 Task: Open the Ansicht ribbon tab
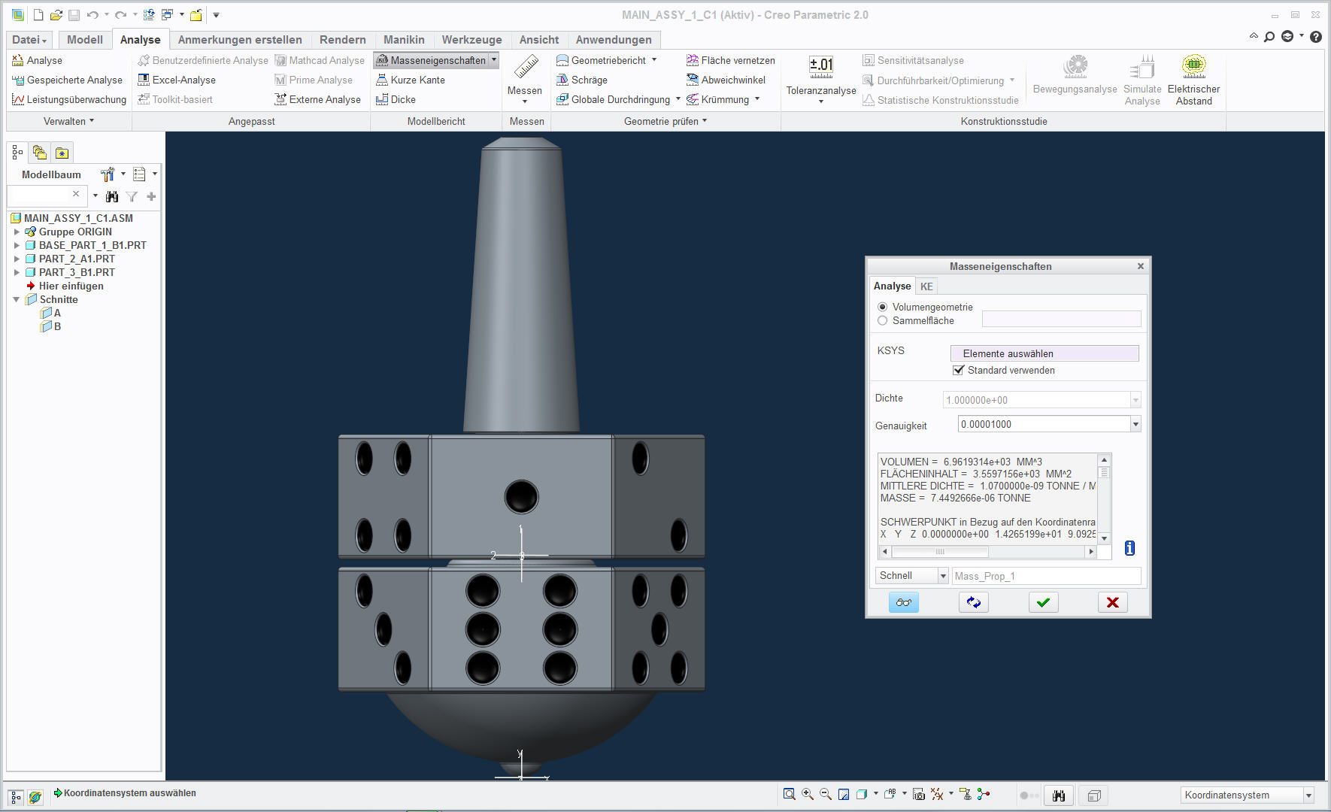click(x=539, y=40)
